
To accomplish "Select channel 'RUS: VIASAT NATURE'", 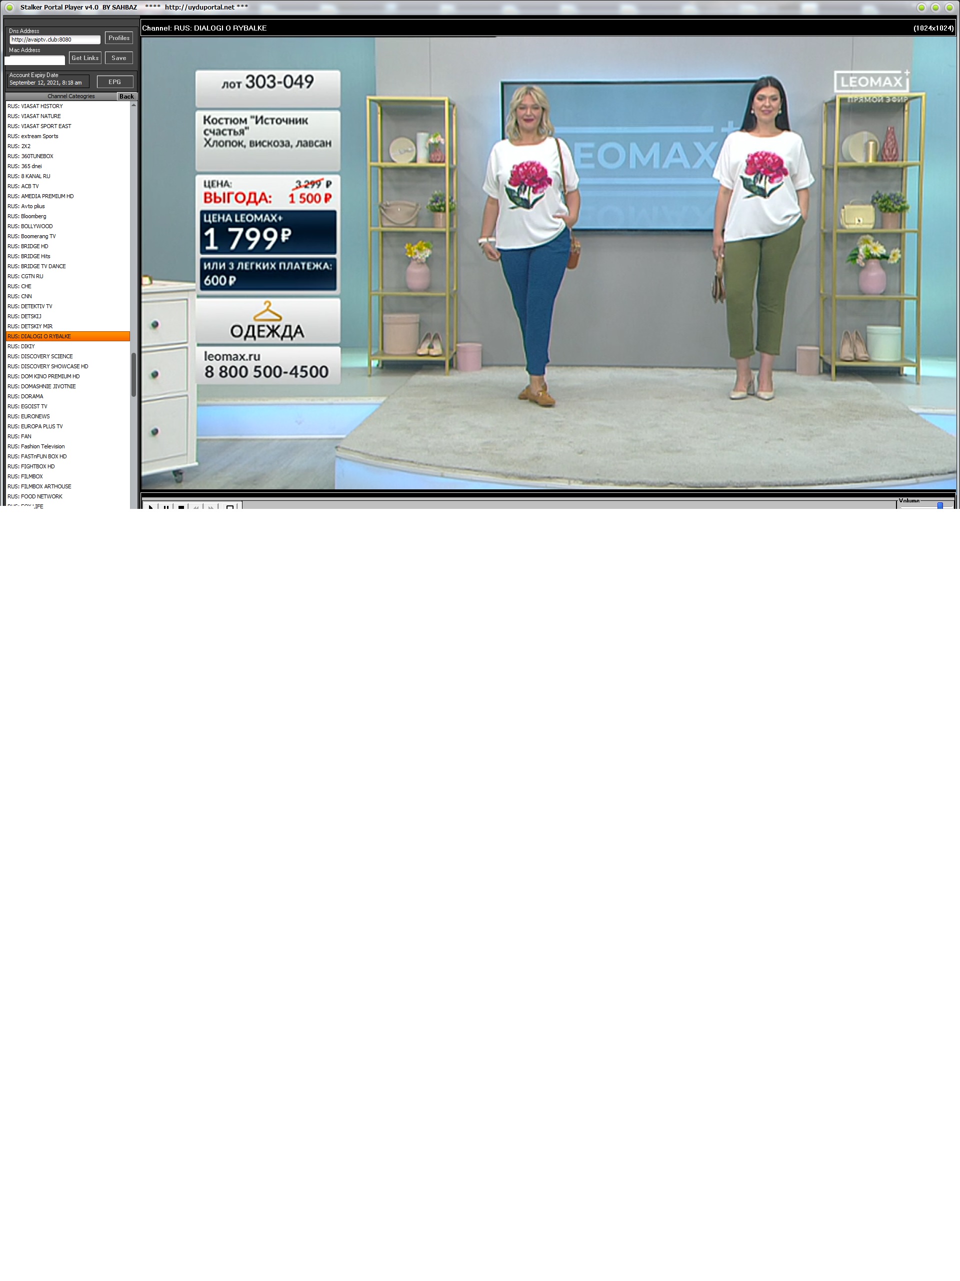I will click(x=67, y=117).
